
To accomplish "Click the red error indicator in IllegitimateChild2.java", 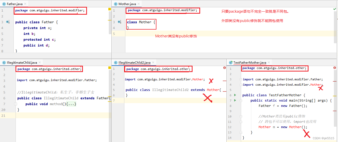I will 225,68.
